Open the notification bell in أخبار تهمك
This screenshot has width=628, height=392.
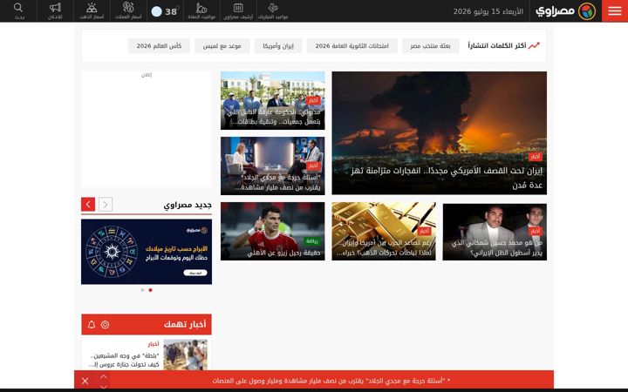click(x=92, y=324)
